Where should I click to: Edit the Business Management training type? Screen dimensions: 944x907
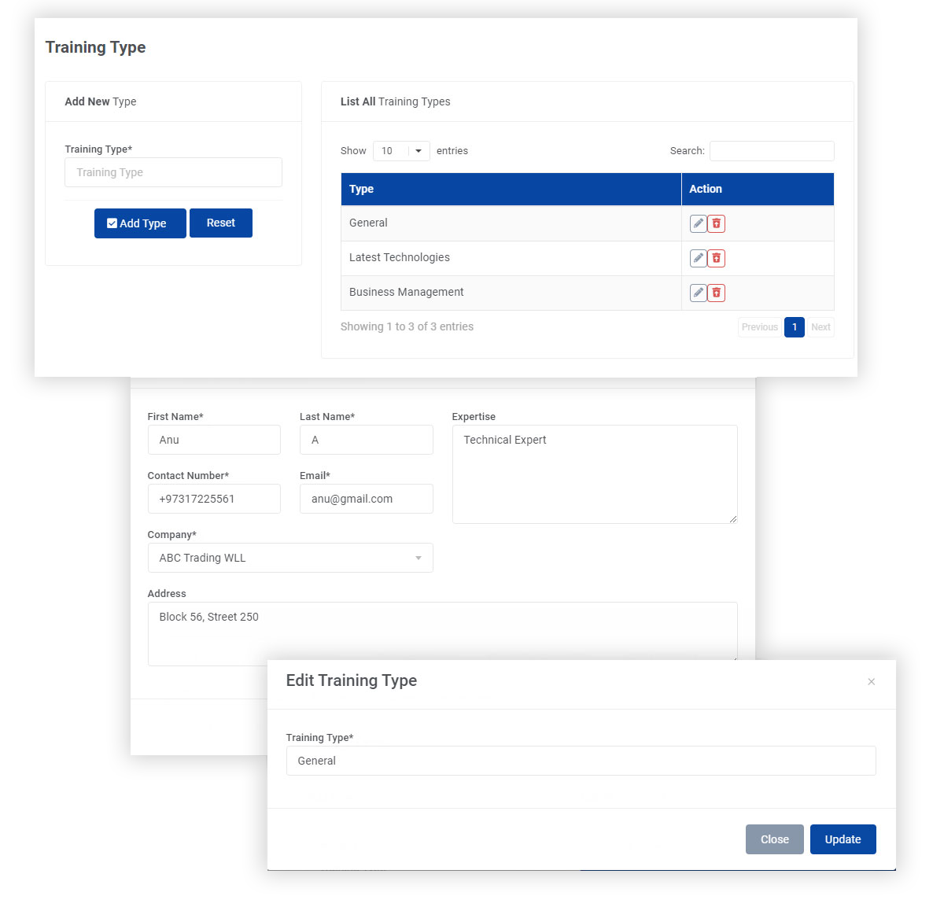pyautogui.click(x=698, y=293)
